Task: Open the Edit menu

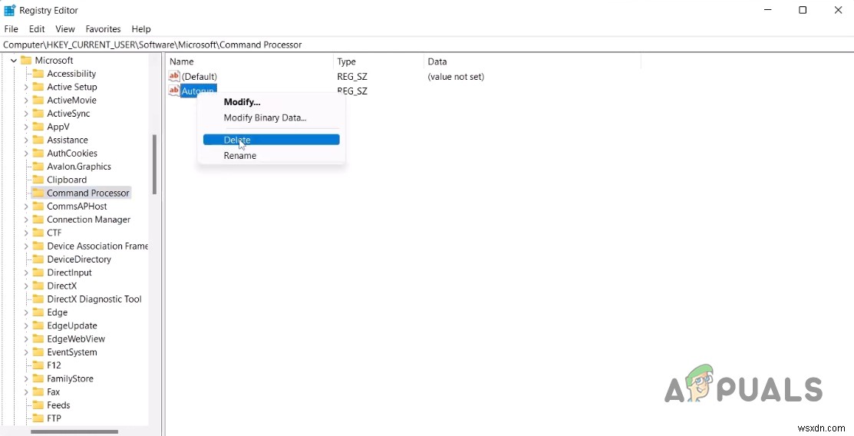Action: pos(37,29)
